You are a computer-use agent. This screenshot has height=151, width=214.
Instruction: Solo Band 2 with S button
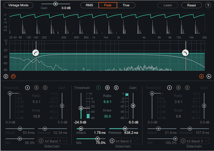coord(116,88)
